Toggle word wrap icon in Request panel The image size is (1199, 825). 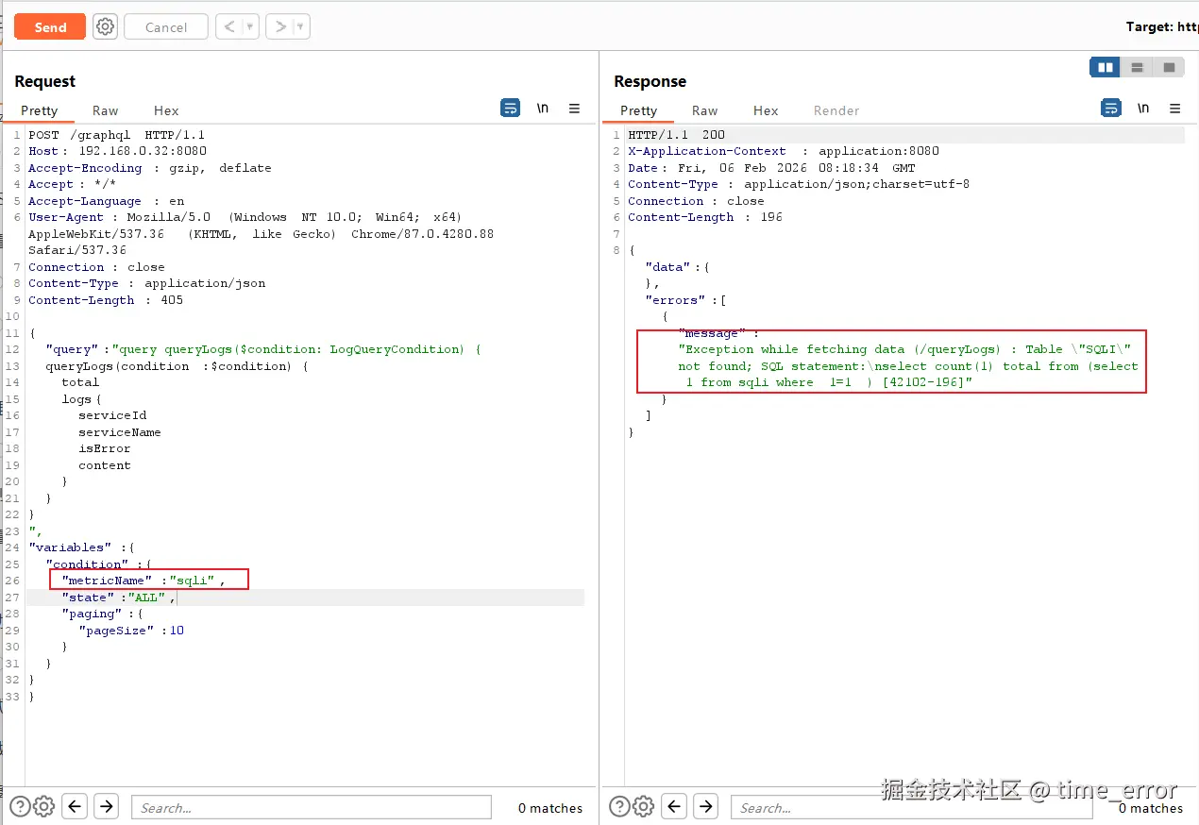510,109
